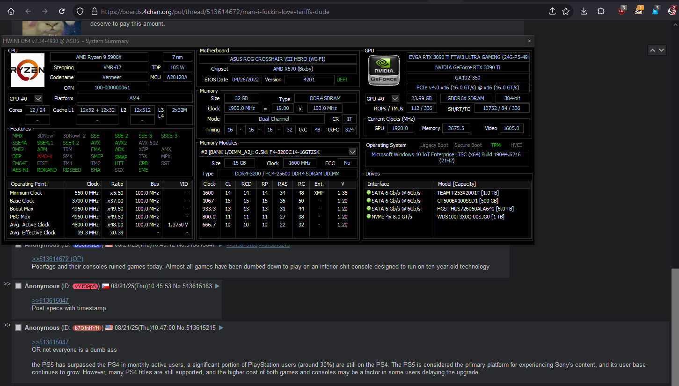This screenshot has width=679, height=386.
Task: Click green status icon for NVMe WDS100T3X0C drive
Action: pyautogui.click(x=369, y=217)
